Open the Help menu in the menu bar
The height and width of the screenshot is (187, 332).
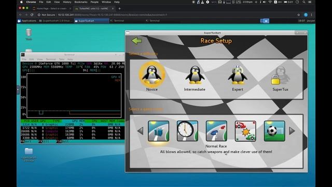pos(117,2)
